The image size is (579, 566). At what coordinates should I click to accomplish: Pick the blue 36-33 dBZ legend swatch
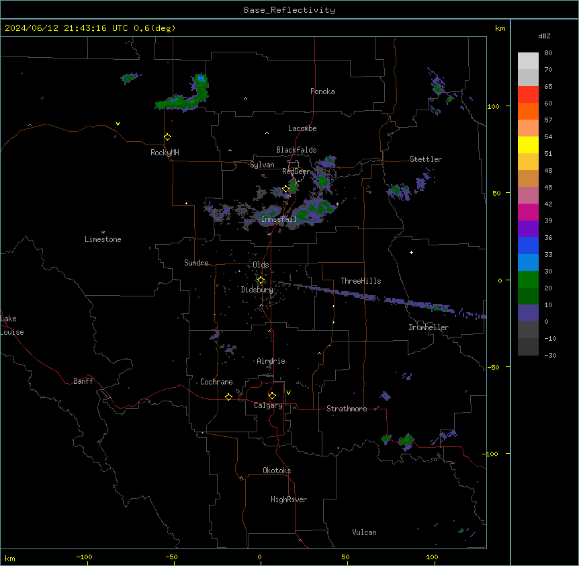[528, 245]
